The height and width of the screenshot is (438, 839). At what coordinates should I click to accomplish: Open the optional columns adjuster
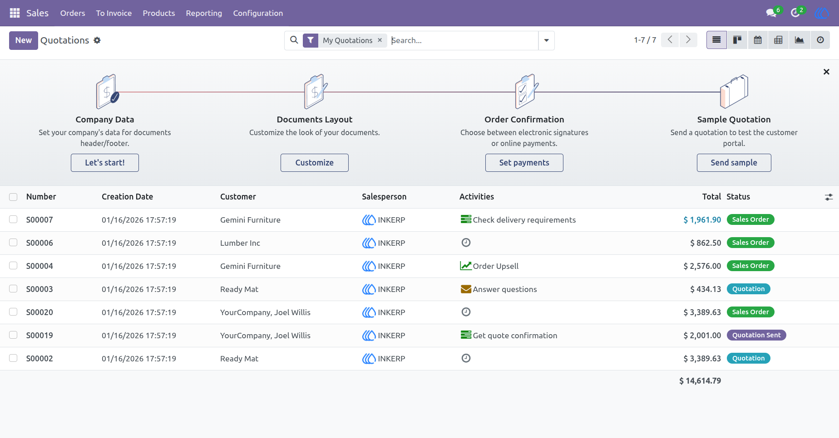829,197
